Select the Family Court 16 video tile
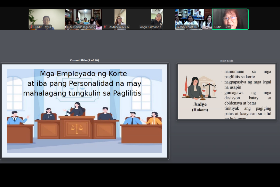The image size is (280, 187). pyautogui.click(x=193, y=19)
